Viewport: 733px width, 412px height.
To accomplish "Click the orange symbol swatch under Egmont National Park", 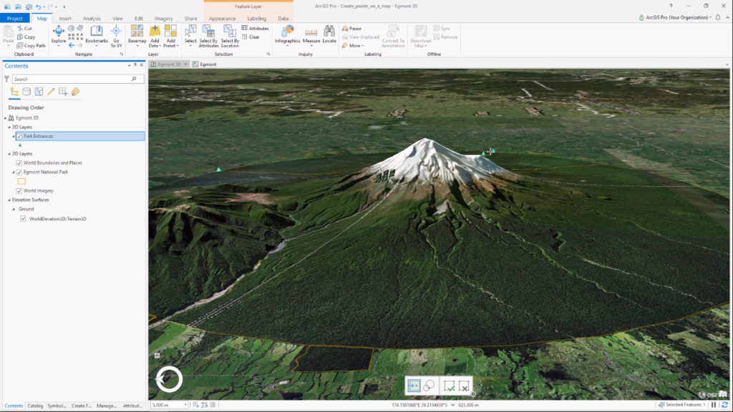I will click(22, 182).
